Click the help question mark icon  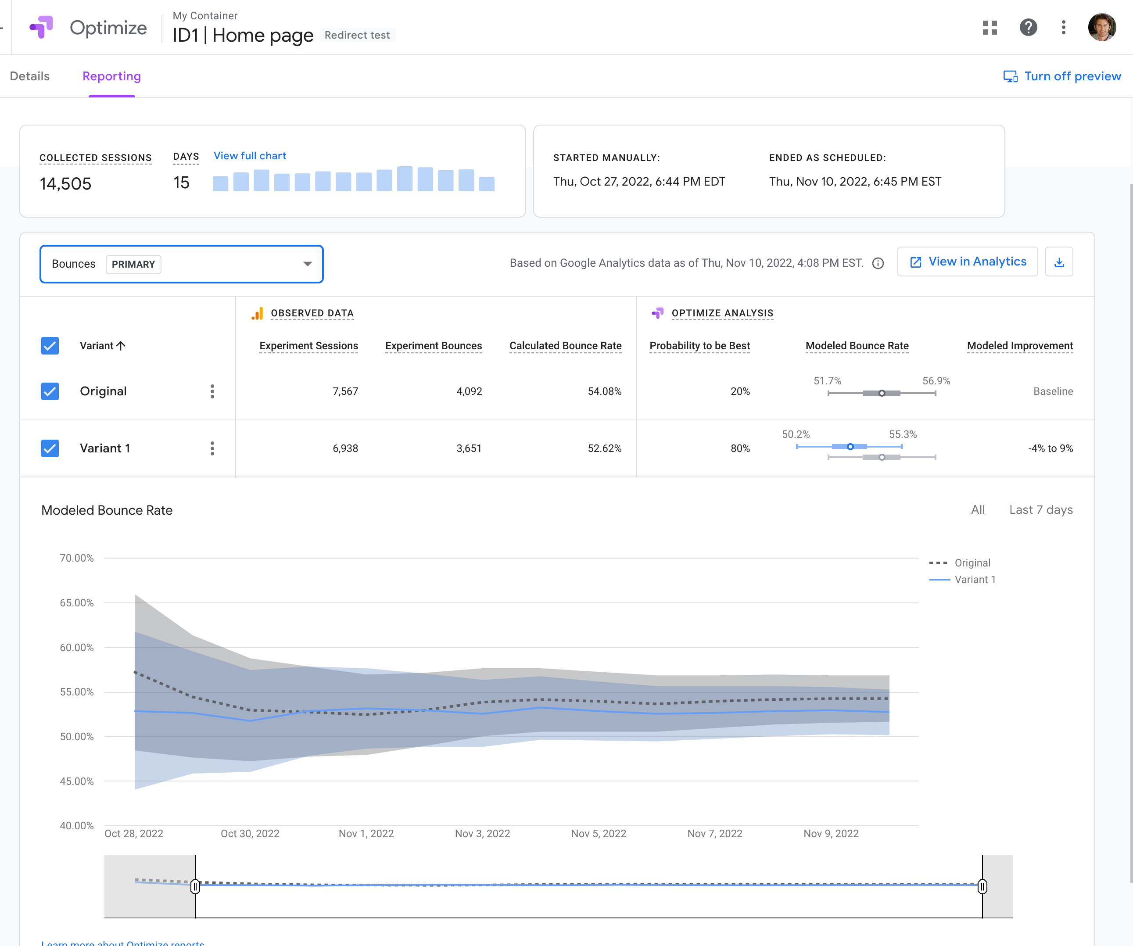tap(1028, 28)
